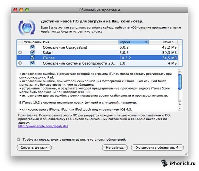Click restart-required icon beside Safari row
The width and height of the screenshot is (199, 171).
click(x=20, y=52)
